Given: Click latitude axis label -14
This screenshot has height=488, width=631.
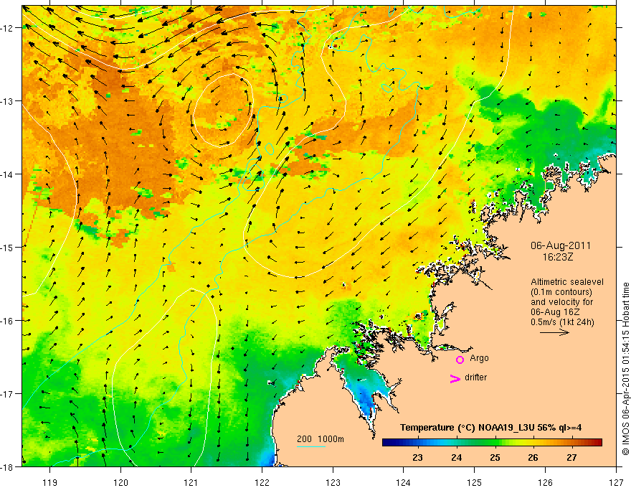Looking at the screenshot, I should point(8,174).
